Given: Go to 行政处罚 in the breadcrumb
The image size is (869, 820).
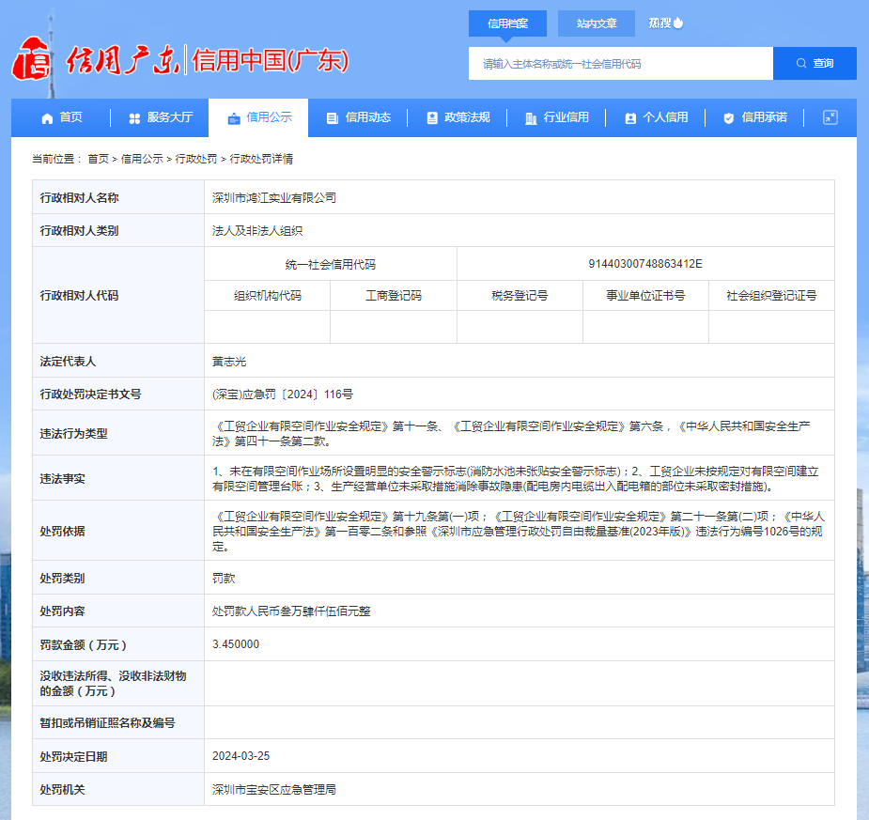Looking at the screenshot, I should [x=196, y=159].
